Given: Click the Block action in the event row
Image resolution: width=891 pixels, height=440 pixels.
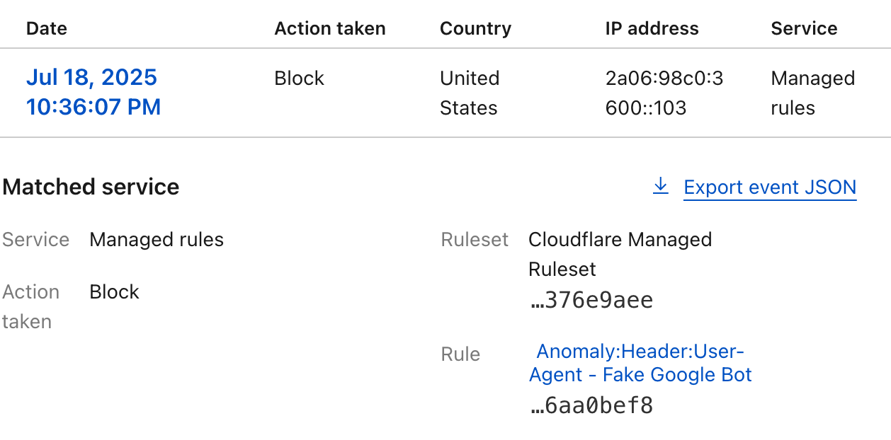Looking at the screenshot, I should [x=299, y=78].
